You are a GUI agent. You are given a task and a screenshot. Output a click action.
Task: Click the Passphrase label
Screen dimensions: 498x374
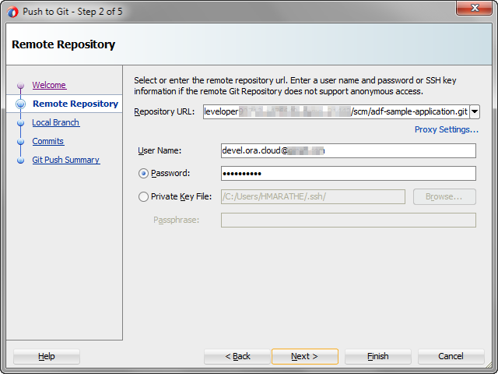pyautogui.click(x=177, y=220)
